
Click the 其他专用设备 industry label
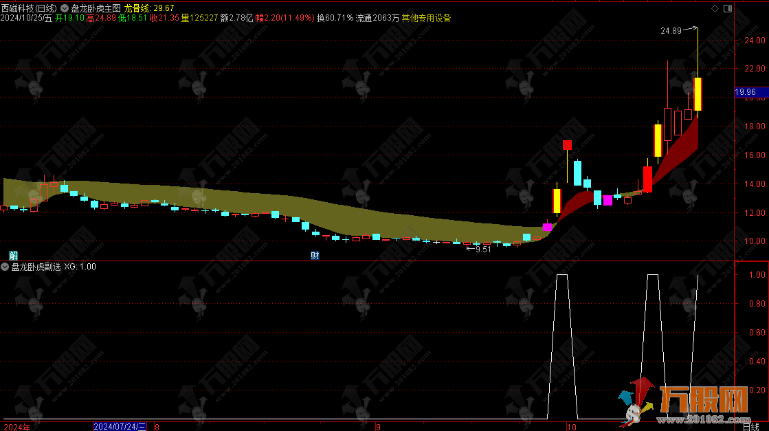click(426, 18)
